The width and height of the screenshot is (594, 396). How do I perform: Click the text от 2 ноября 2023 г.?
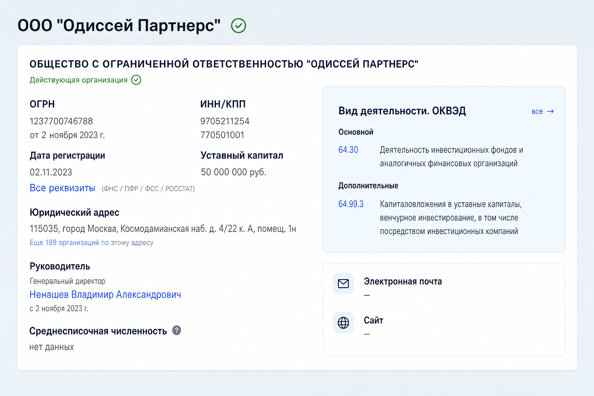coord(67,135)
